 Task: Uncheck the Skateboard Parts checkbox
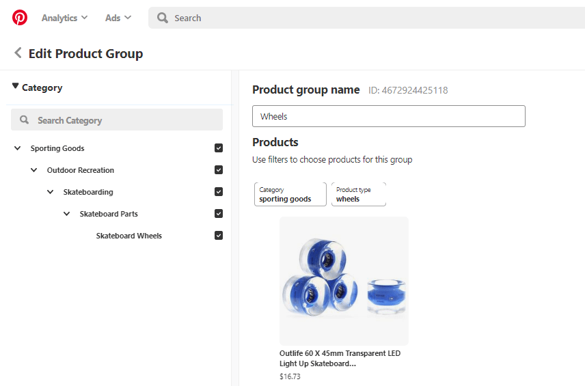[x=219, y=214]
